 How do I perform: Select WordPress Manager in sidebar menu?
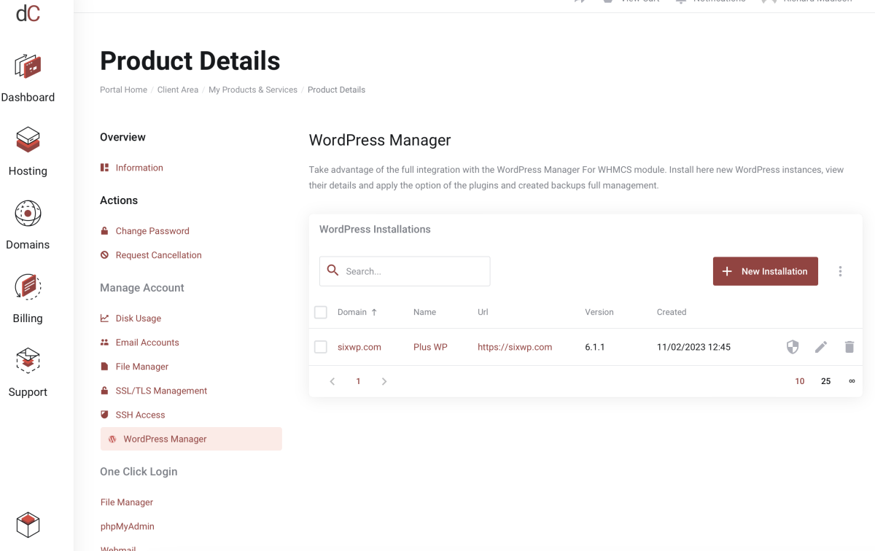165,439
